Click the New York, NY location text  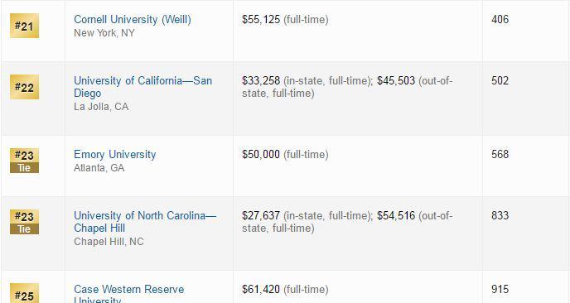[x=104, y=33]
